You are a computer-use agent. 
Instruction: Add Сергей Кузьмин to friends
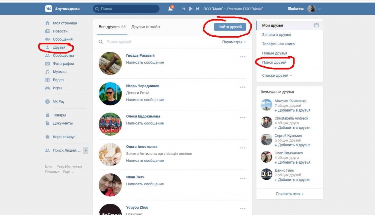[x=292, y=145]
